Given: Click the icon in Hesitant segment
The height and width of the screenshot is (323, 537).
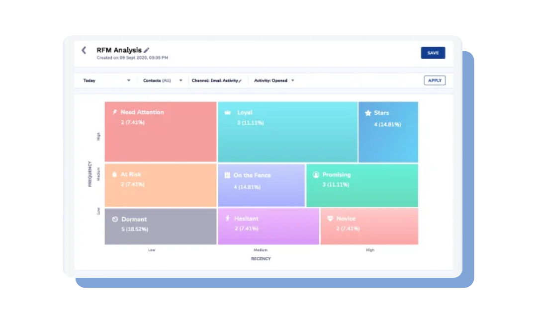Looking at the screenshot, I should pos(228,218).
